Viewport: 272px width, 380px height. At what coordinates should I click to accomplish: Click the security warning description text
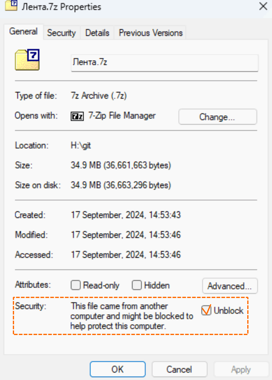[x=132, y=316]
